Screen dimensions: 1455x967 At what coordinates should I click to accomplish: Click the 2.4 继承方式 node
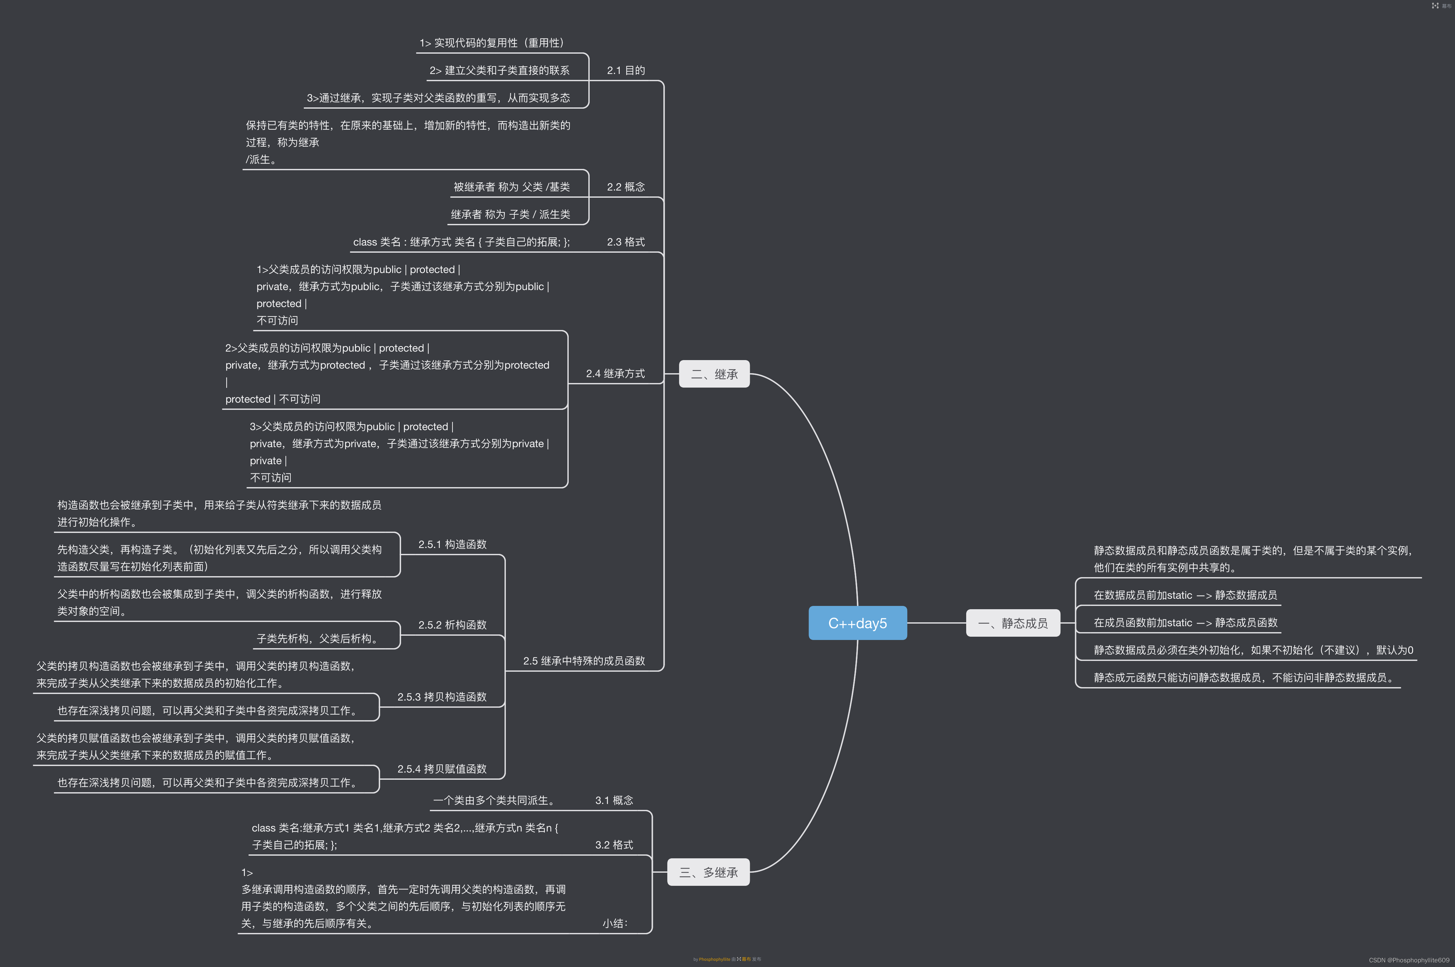[x=615, y=373]
